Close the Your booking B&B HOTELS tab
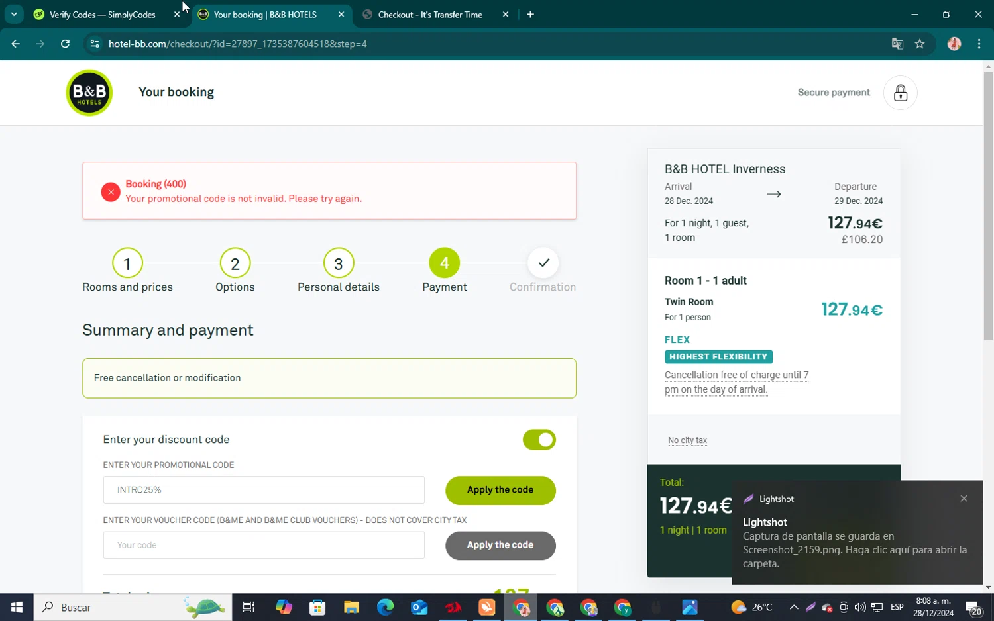994x621 pixels. tap(341, 15)
